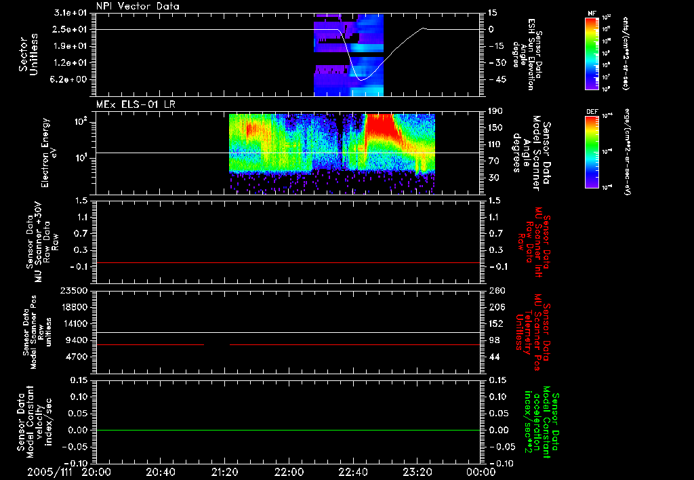Click the 4700 scanner position tick label
The image size is (694, 480).
tap(76, 357)
